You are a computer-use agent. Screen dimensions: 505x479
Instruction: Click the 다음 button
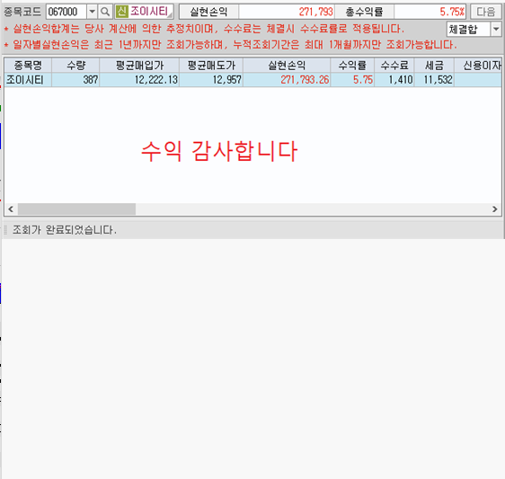(x=485, y=12)
